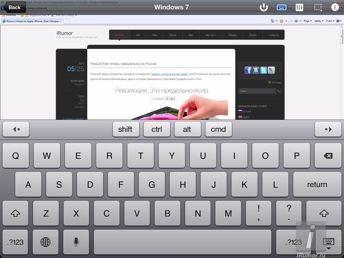Toggle the alt modifier key

[187, 129]
